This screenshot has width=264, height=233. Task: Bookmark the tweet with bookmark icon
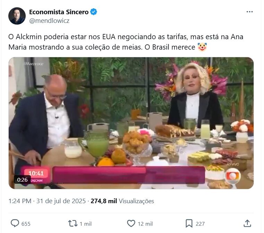click(x=189, y=224)
